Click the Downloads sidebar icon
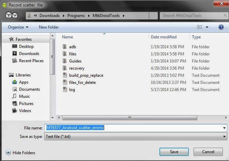 (x=14, y=53)
